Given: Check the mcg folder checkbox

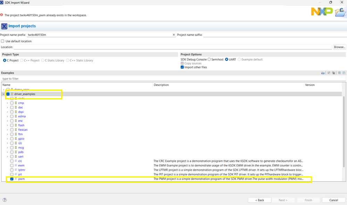Looking at the screenshot, I should (12, 148).
